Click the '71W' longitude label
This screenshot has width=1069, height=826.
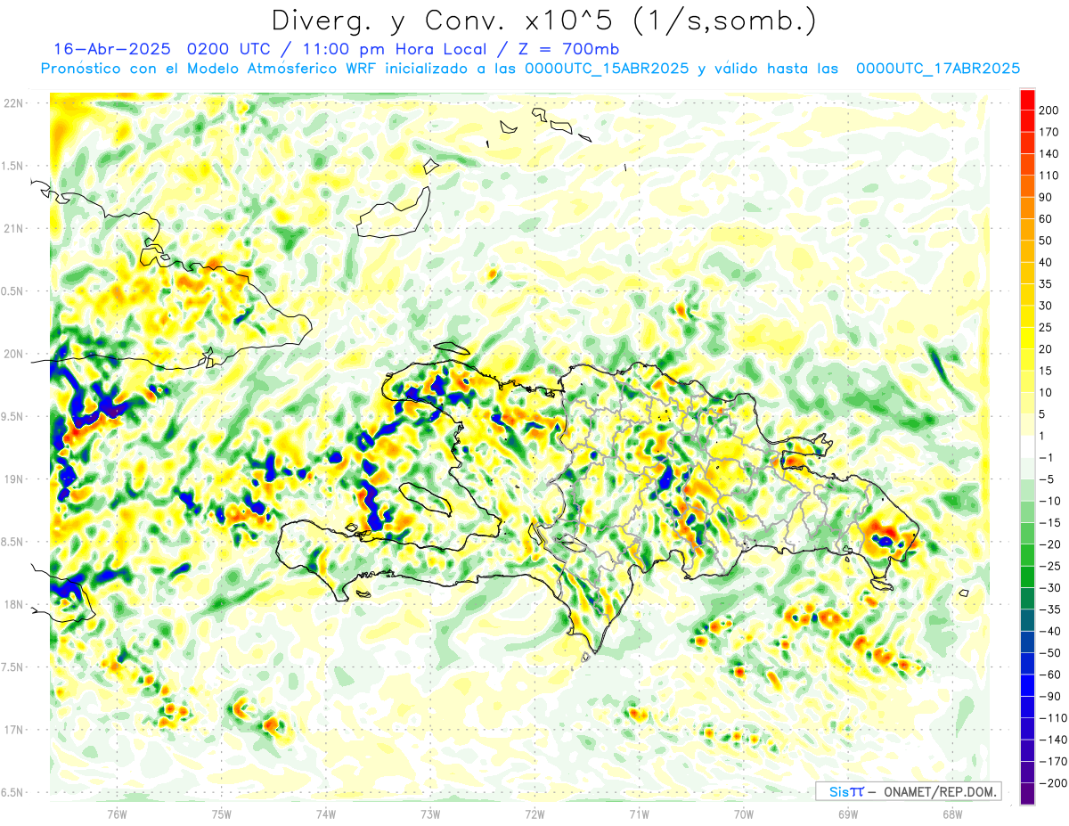tap(639, 814)
